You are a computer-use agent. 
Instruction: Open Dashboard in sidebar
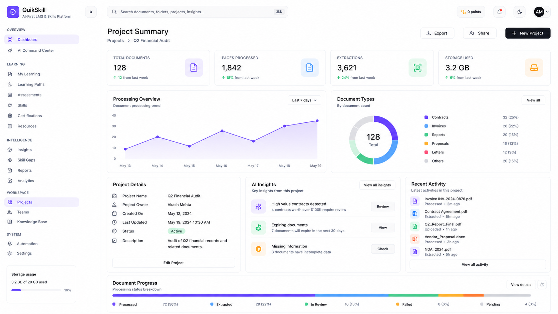point(42,39)
